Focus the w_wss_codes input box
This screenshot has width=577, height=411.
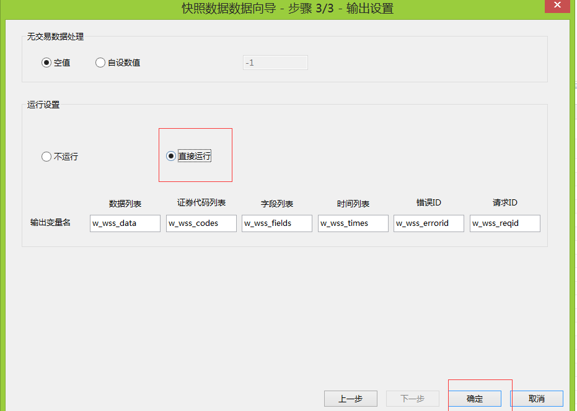tap(201, 223)
